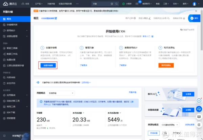This screenshot has width=203, height=140.
Task: Click 扫码关注公众号 WeChat icon
Action: pos(168,18)
